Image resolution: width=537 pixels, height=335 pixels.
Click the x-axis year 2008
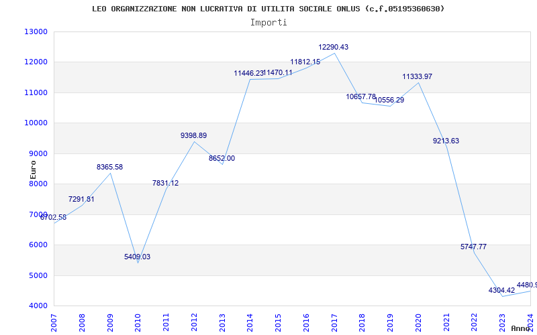tap(82, 322)
